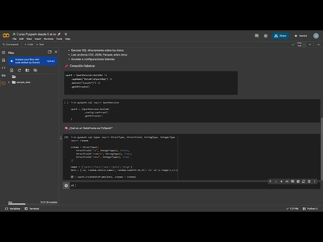This screenshot has width=323, height=242.
Task: Open cell editor settings gear
Action: [x=298, y=181]
